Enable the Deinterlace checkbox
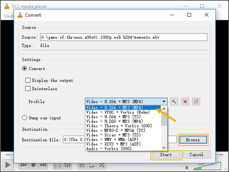229x172 pixels. pyautogui.click(x=28, y=89)
